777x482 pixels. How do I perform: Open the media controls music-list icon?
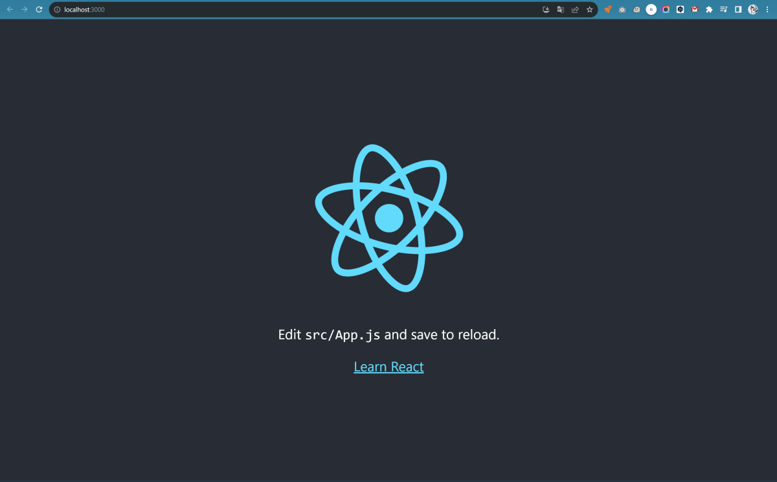pos(723,10)
